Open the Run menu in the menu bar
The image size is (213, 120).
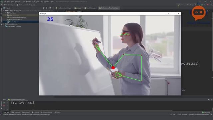click(34, 2)
